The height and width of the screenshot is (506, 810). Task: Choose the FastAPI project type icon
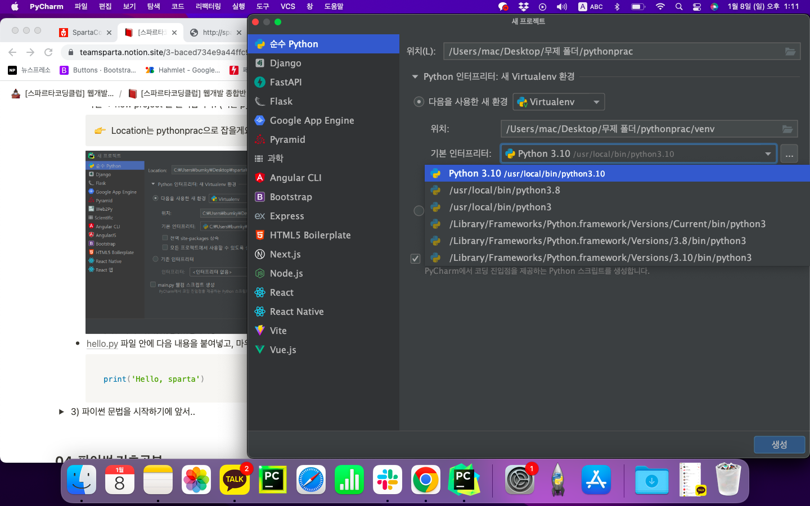[x=259, y=82]
